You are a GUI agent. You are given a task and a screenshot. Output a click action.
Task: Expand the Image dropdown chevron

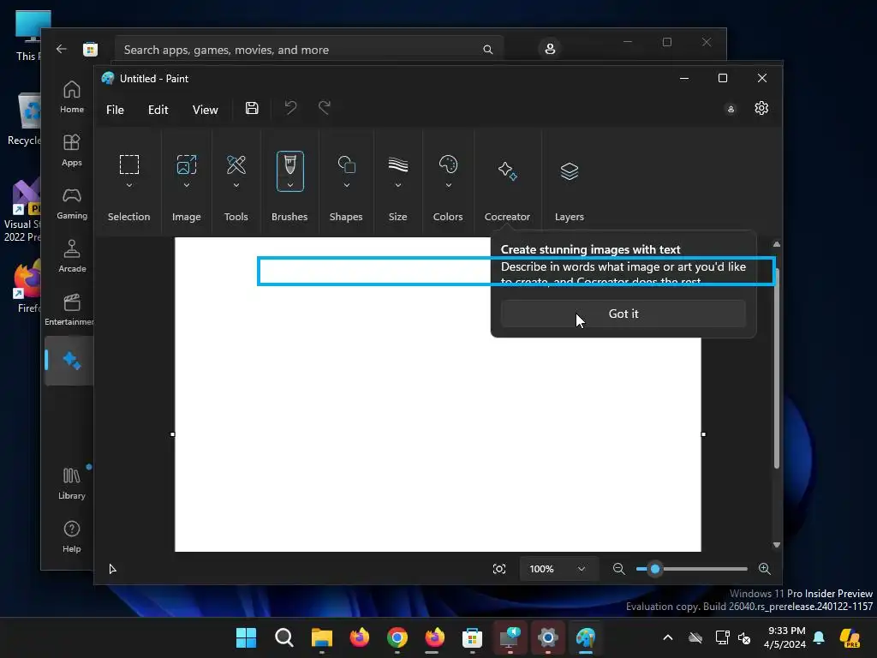click(x=186, y=185)
